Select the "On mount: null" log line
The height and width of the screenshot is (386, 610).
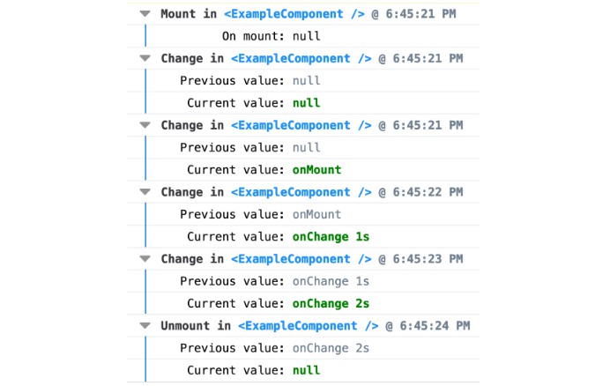click(x=271, y=36)
